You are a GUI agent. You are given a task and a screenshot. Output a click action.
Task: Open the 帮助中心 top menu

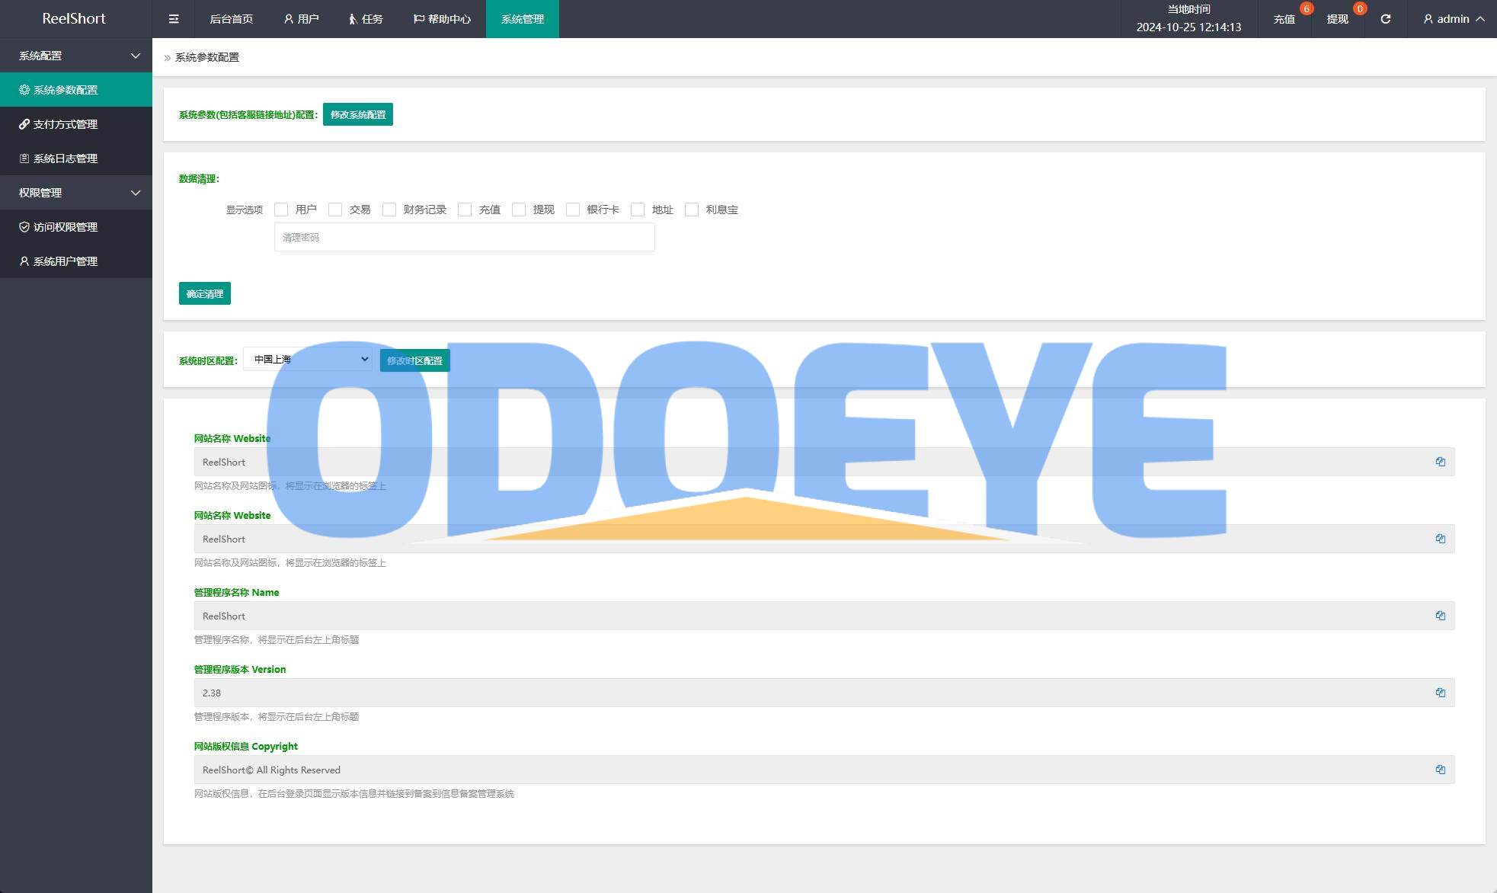pyautogui.click(x=442, y=19)
